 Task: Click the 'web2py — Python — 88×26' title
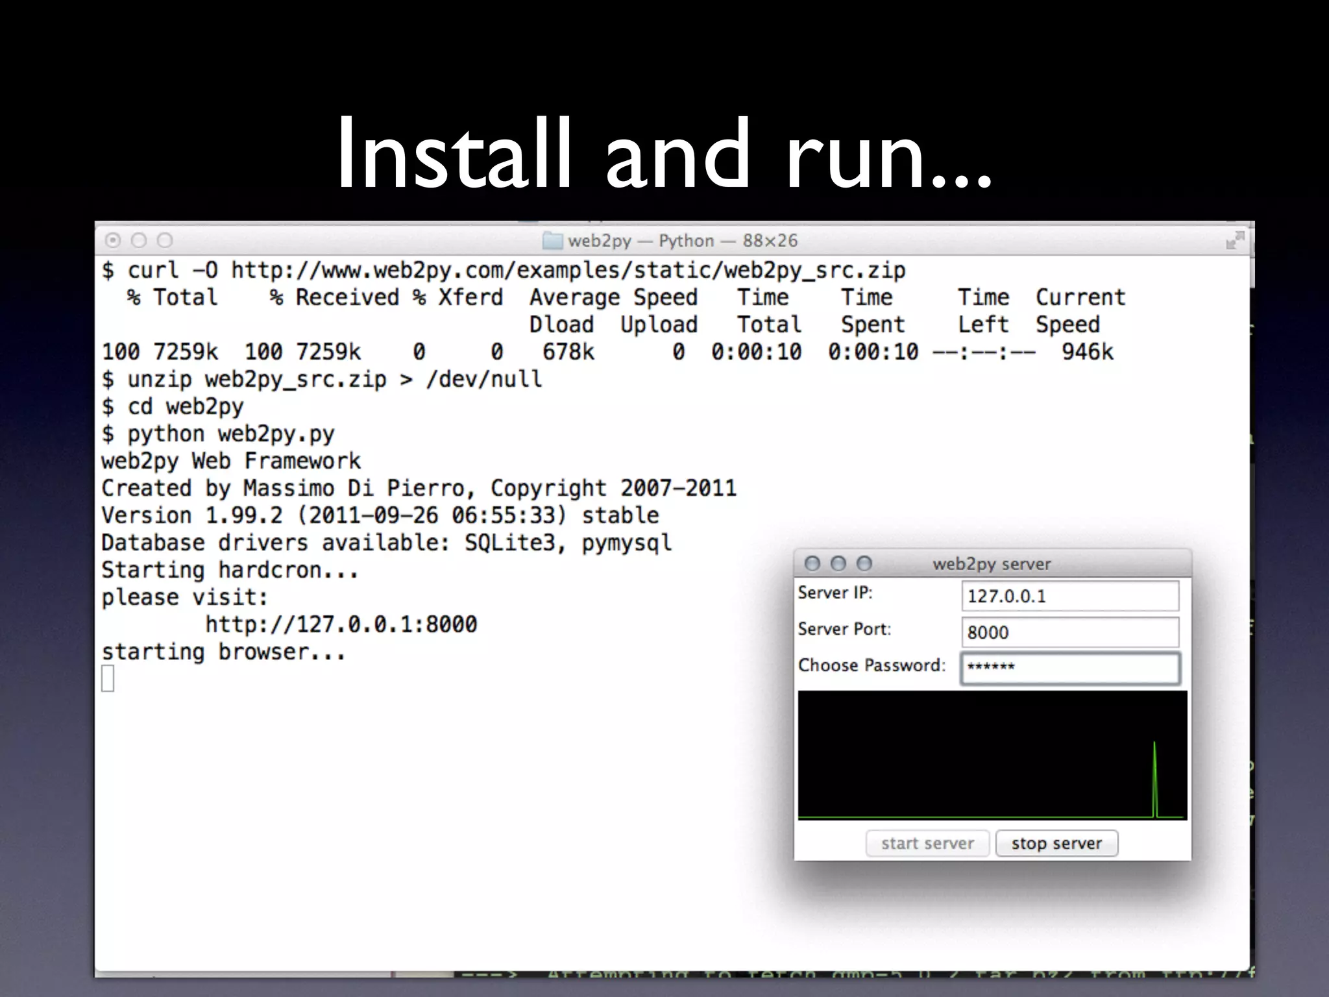click(x=683, y=241)
